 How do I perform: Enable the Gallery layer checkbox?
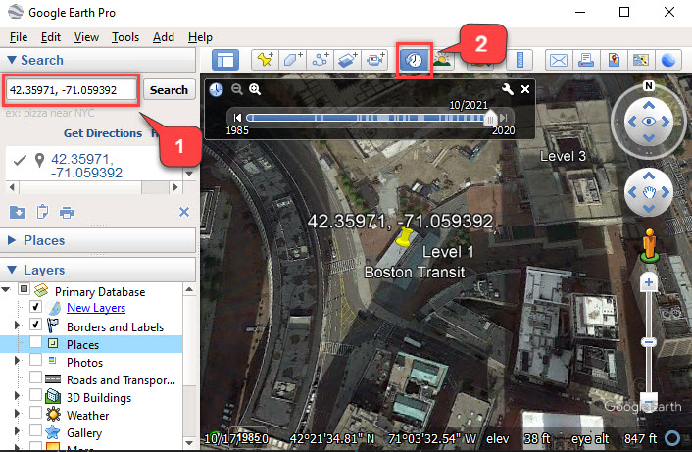[35, 430]
